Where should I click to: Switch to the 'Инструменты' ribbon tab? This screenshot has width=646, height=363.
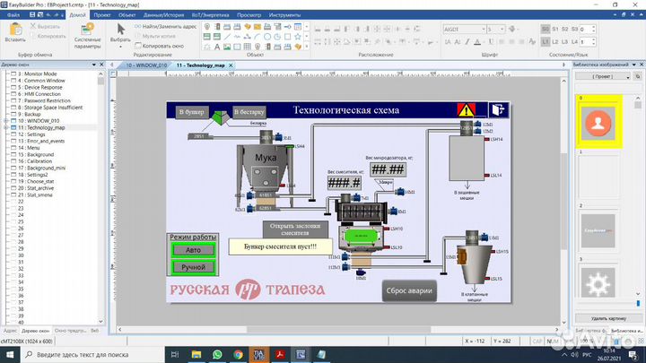click(x=284, y=15)
